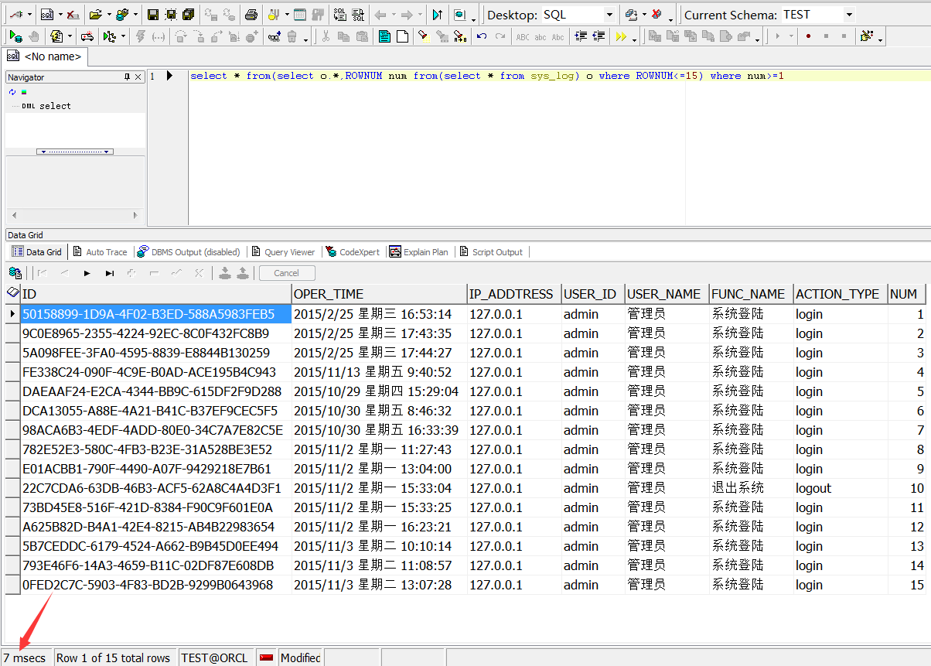This screenshot has width=931, height=666.
Task: Click the find and replace A-B icon
Action: tap(459, 36)
